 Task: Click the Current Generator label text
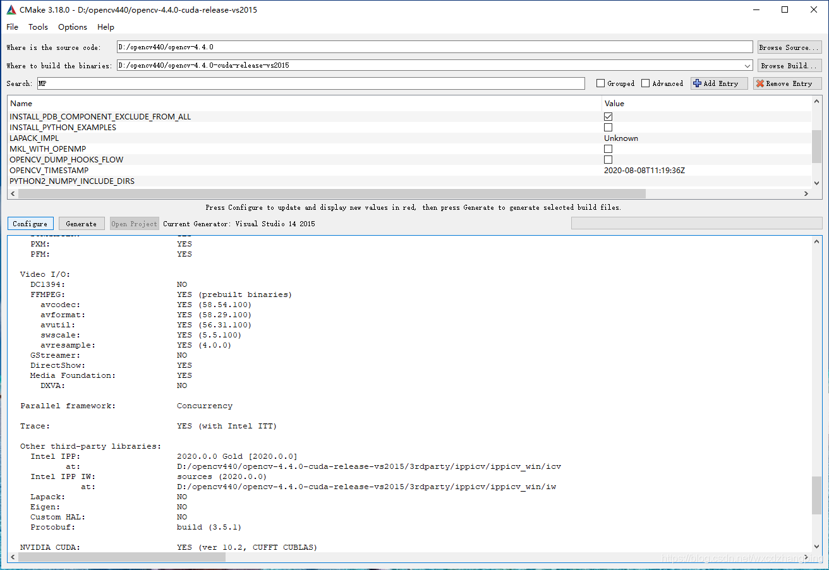click(x=239, y=224)
